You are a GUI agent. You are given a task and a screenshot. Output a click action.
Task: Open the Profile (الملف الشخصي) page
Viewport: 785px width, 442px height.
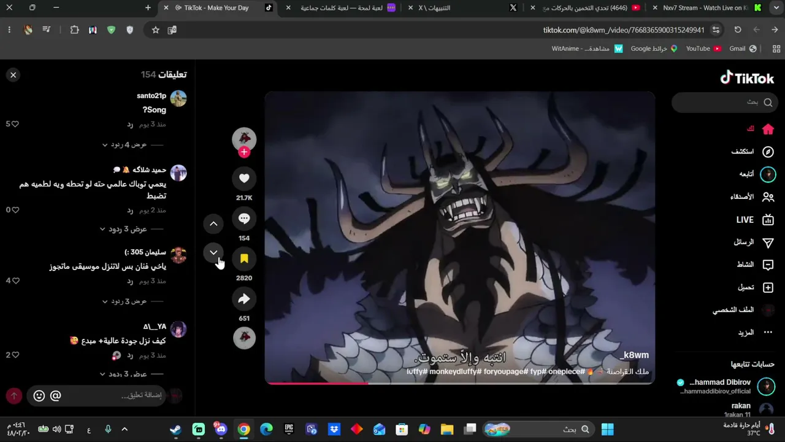[744, 310]
